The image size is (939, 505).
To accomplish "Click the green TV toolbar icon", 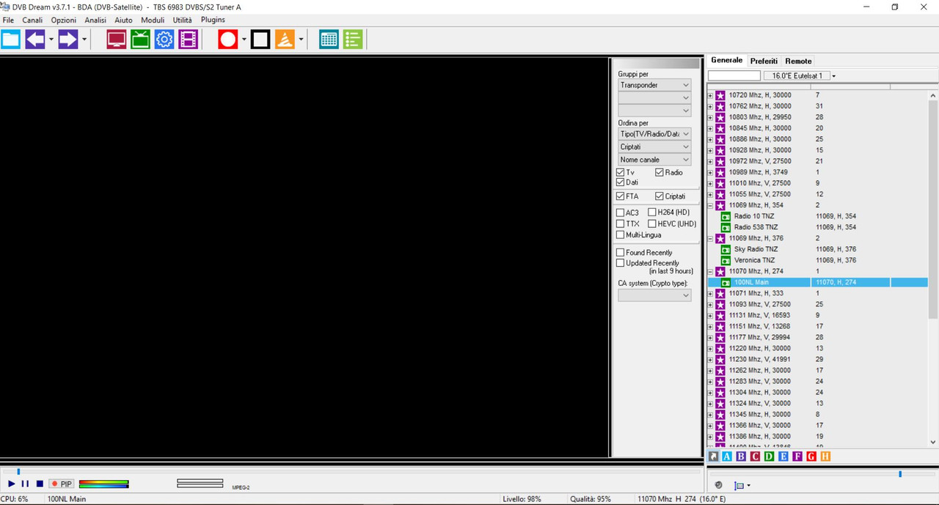I will (x=140, y=40).
